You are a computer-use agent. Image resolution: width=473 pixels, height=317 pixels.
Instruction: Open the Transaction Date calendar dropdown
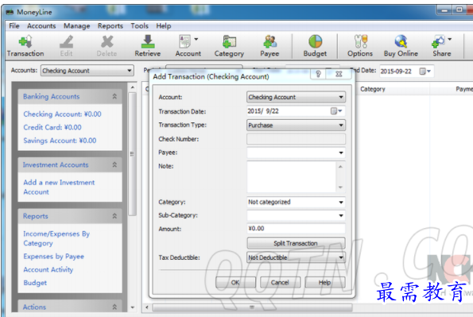(x=336, y=111)
